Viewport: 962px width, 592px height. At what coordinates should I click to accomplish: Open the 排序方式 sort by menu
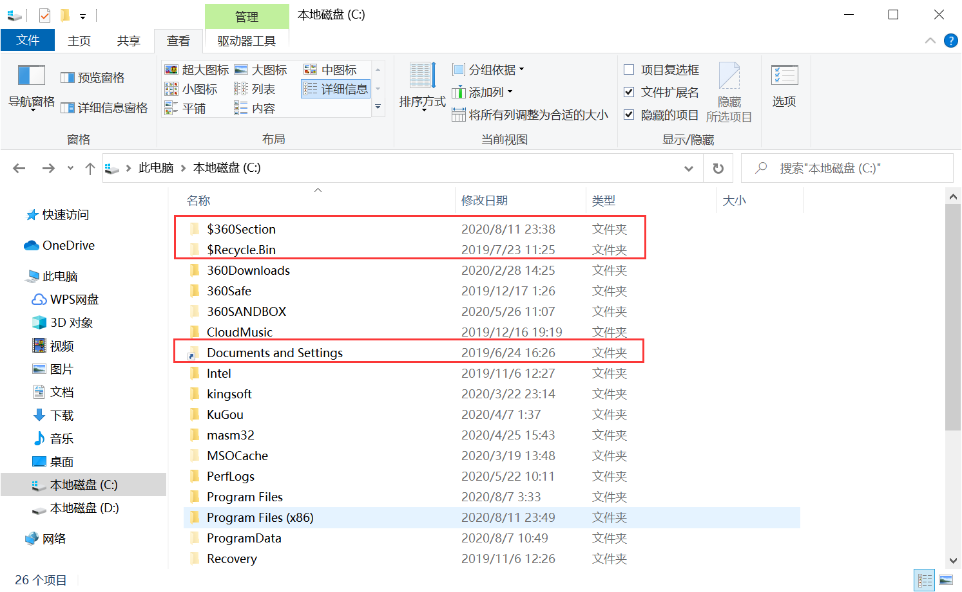pyautogui.click(x=423, y=88)
